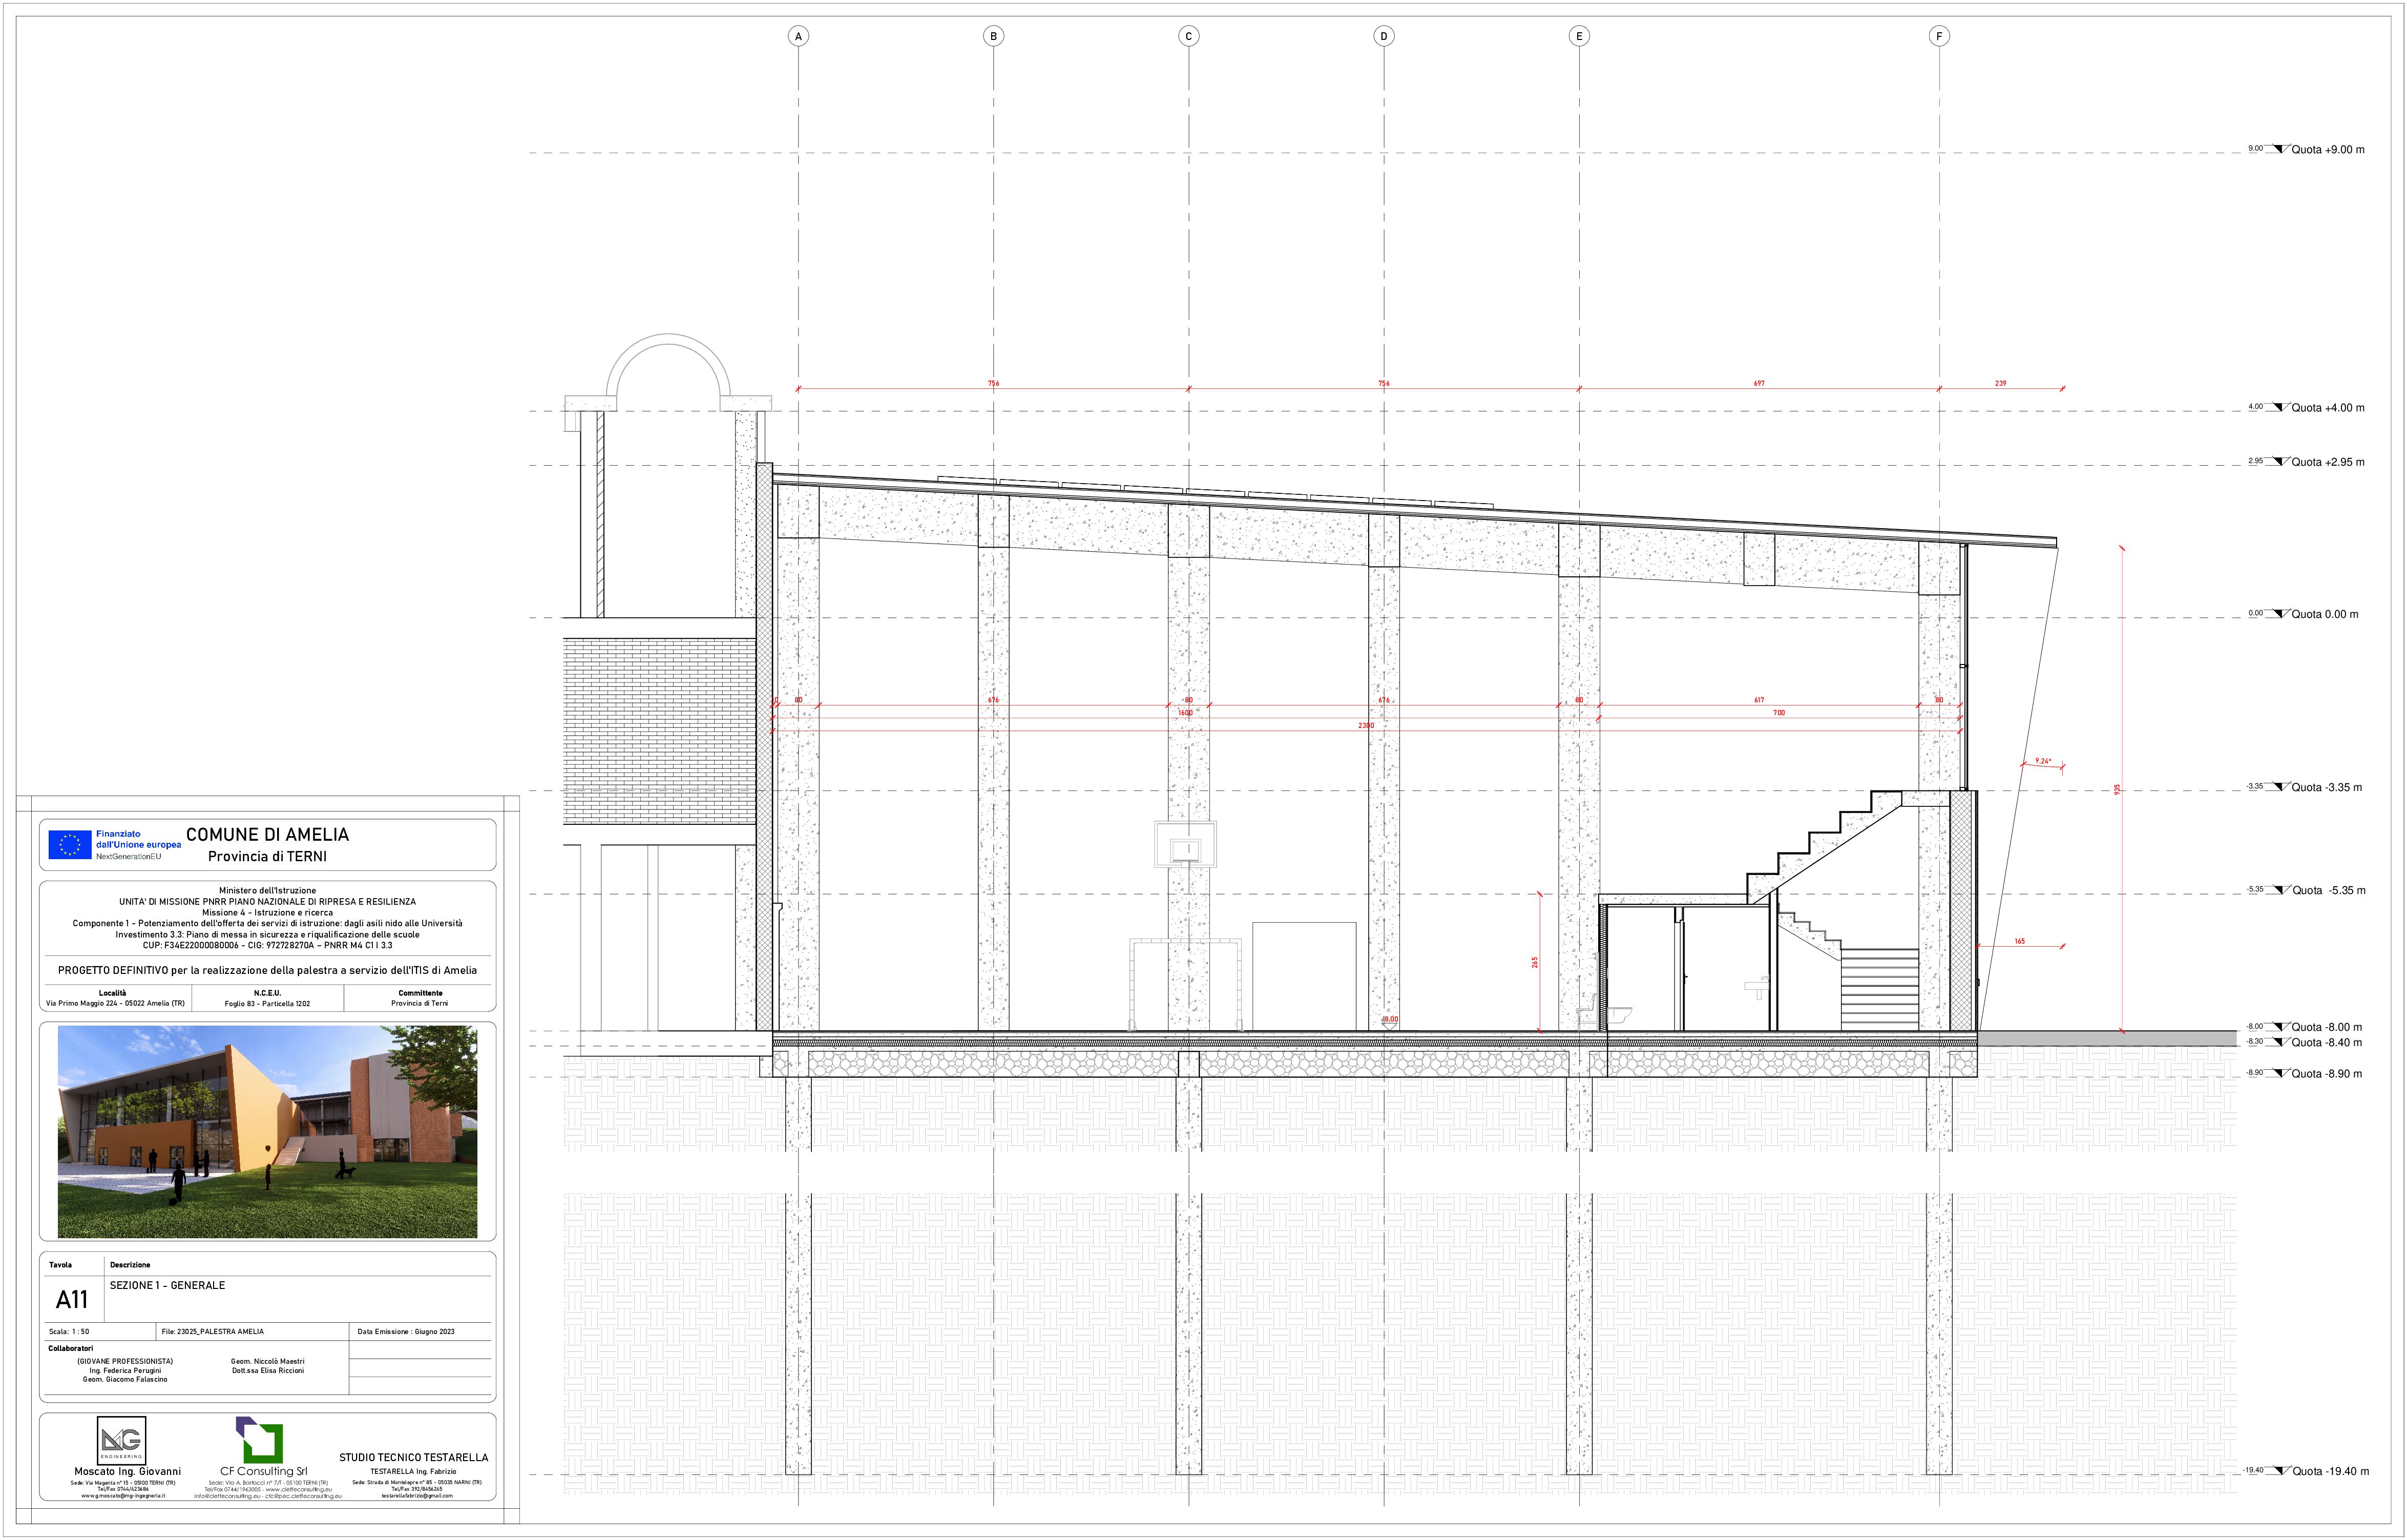Image resolution: width=2407 pixels, height=1540 pixels.
Task: Click the PROGETTO DEFINITIVO project description line
Action: [267, 970]
